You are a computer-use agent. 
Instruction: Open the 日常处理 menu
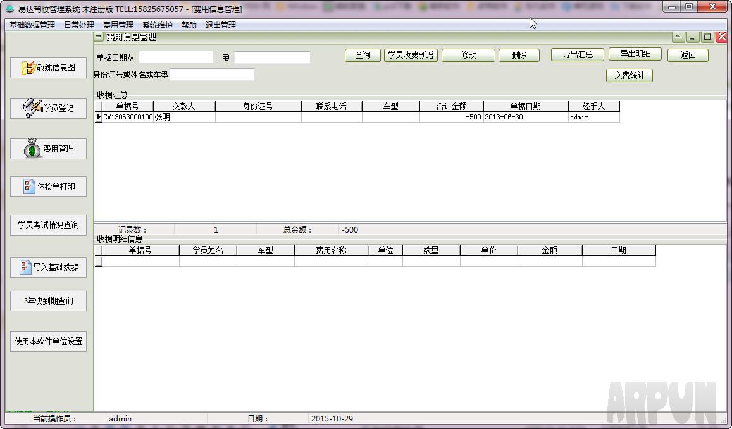[x=79, y=25]
